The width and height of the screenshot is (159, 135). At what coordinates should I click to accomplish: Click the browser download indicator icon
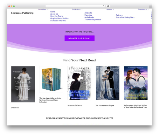tap(108, 6)
